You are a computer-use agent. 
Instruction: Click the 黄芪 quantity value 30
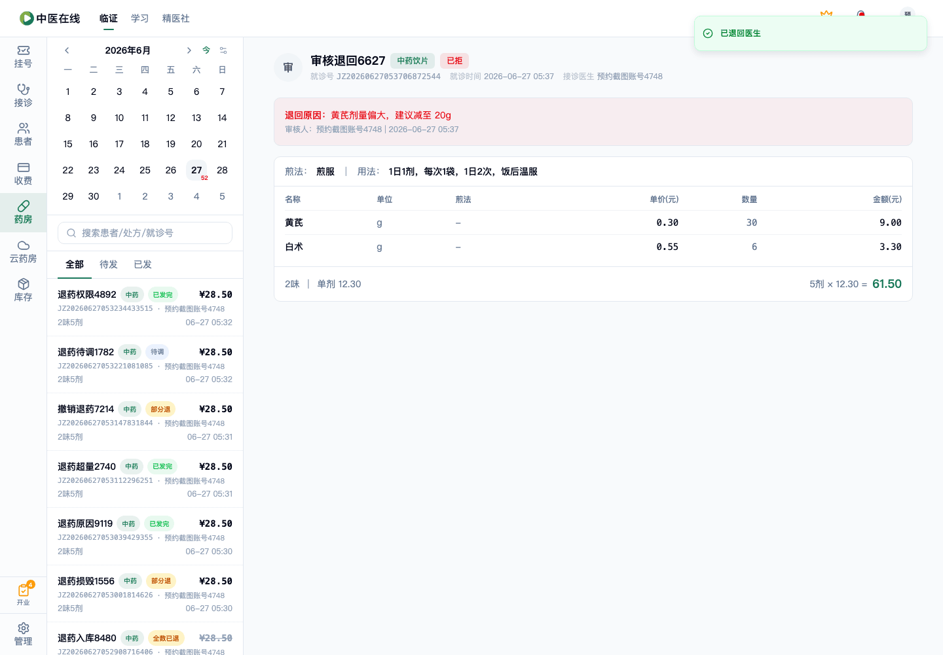tap(752, 222)
